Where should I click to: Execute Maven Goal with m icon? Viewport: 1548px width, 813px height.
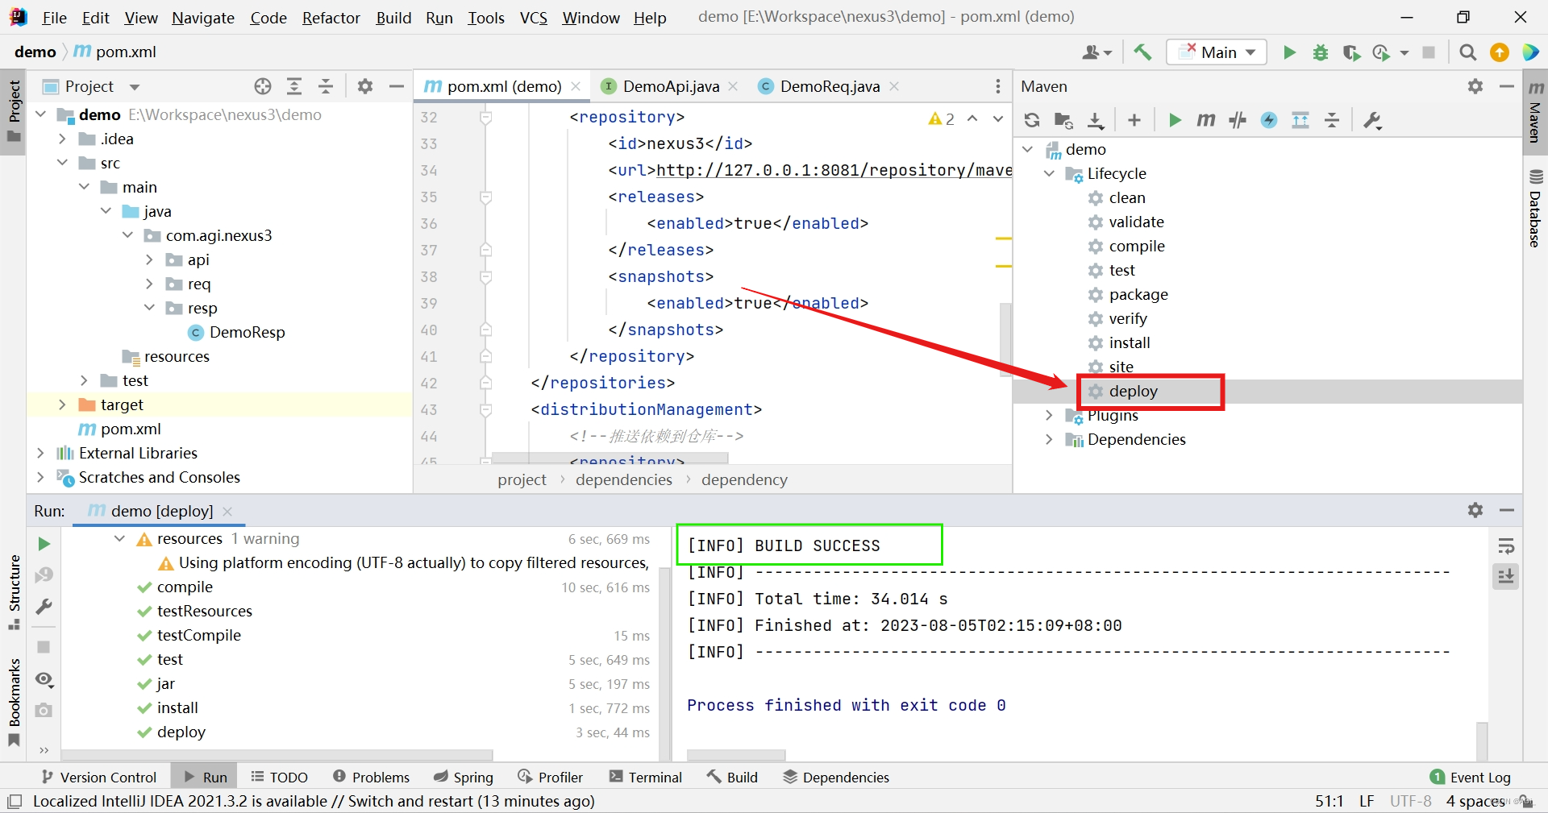tap(1206, 120)
